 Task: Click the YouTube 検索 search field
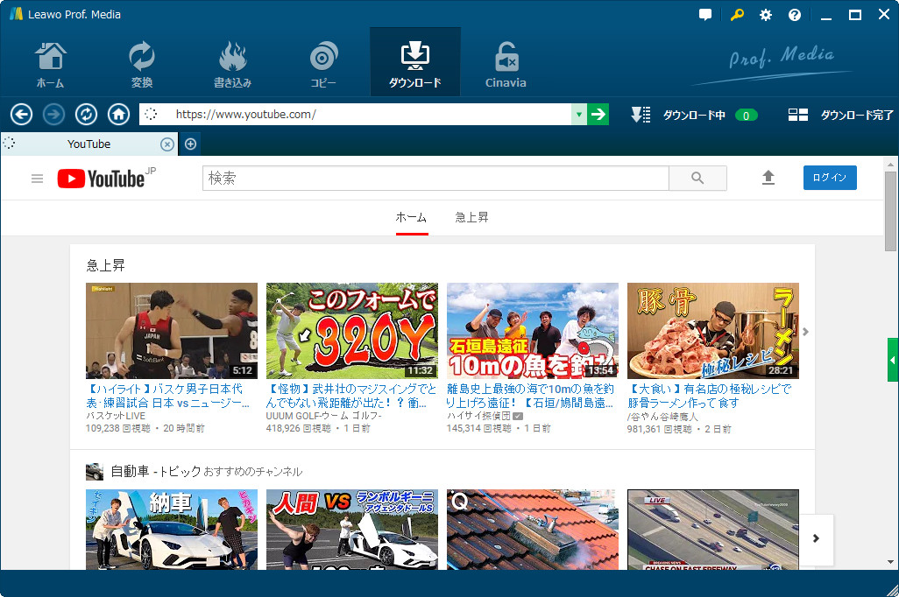click(x=435, y=179)
